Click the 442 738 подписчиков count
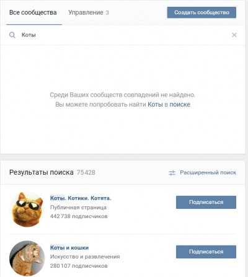Image resolution: width=248 pixels, height=277 pixels. (x=79, y=216)
